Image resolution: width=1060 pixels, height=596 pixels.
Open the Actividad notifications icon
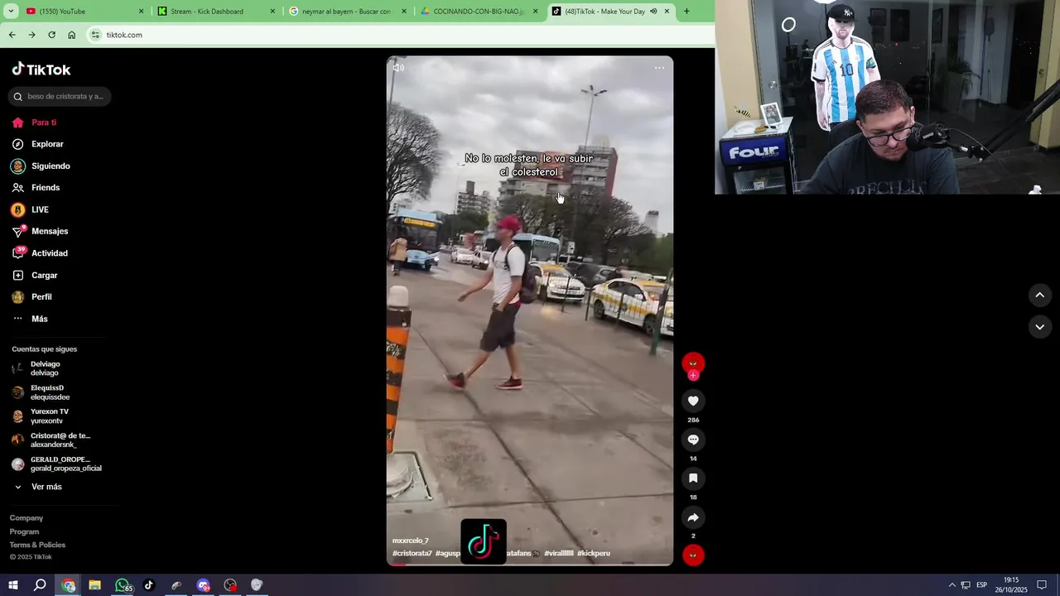pyautogui.click(x=17, y=253)
